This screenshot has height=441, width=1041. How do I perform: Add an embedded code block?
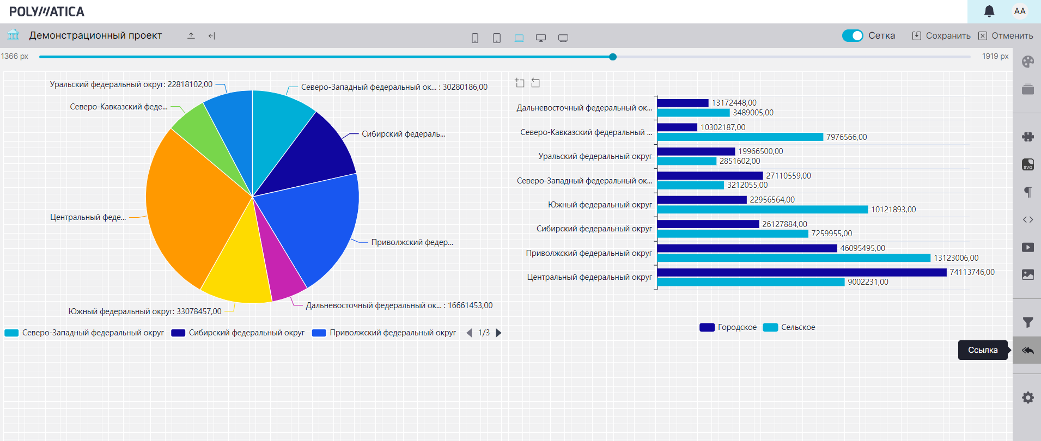(1027, 219)
